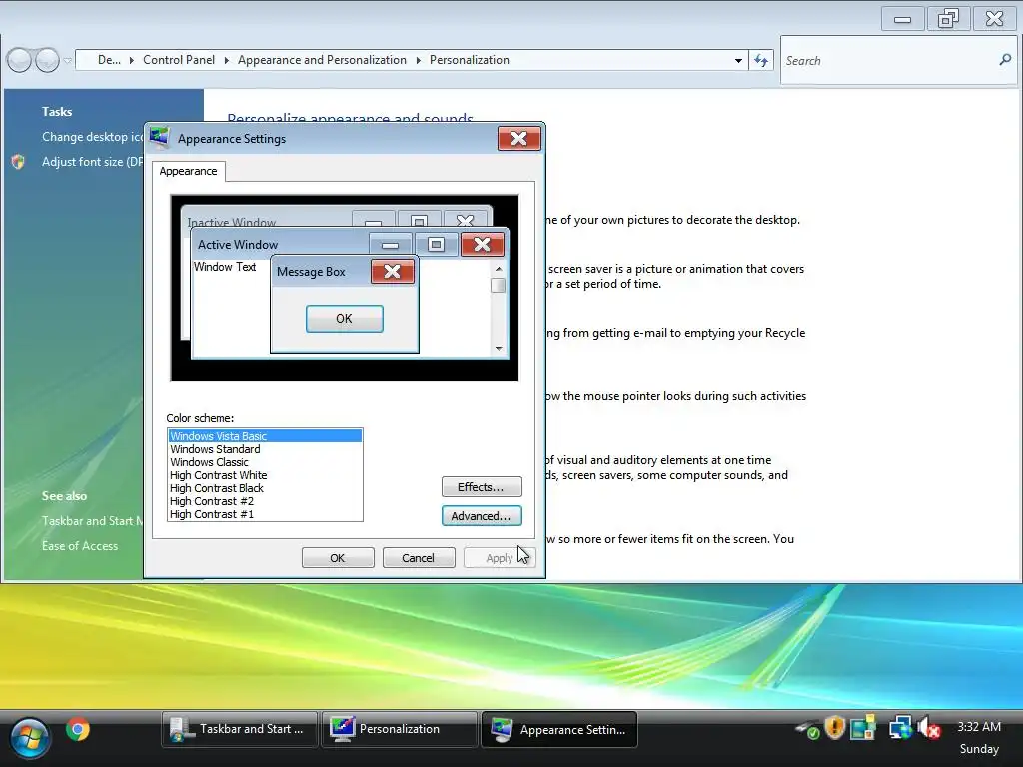Click the De... breadcrumb segment

click(x=109, y=60)
